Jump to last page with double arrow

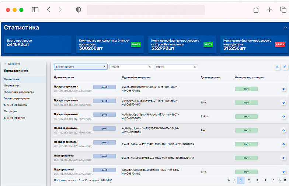(x=285, y=180)
